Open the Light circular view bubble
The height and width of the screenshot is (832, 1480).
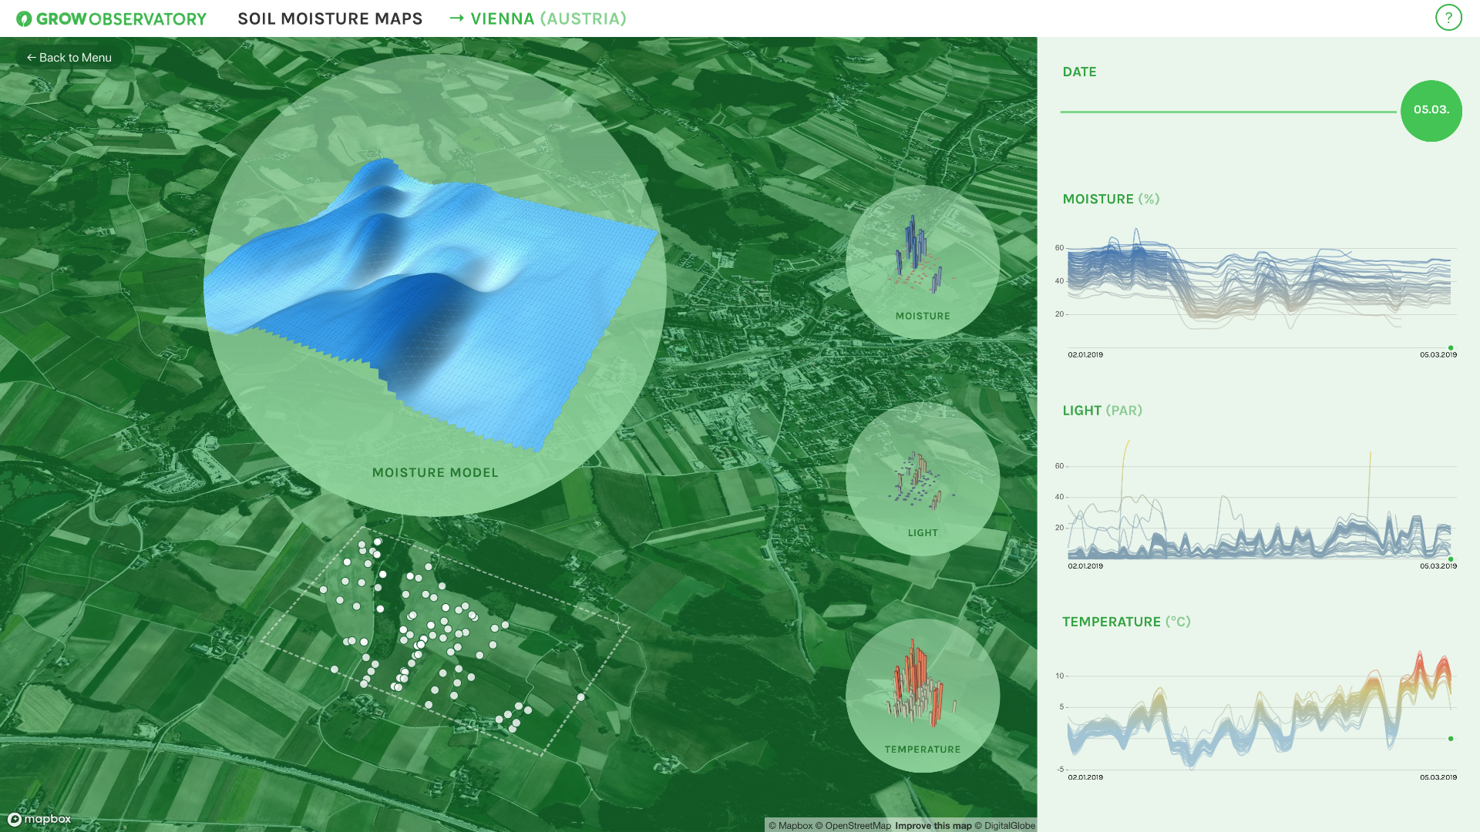coord(923,478)
